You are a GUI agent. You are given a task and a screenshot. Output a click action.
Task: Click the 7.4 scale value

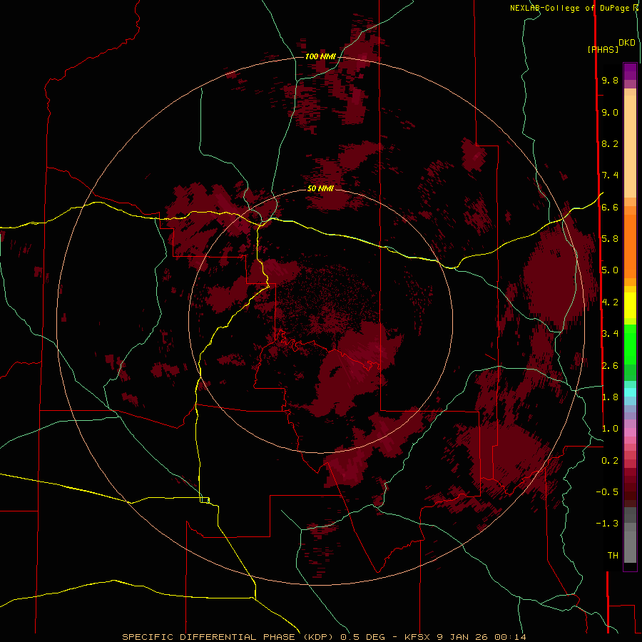tap(610, 175)
